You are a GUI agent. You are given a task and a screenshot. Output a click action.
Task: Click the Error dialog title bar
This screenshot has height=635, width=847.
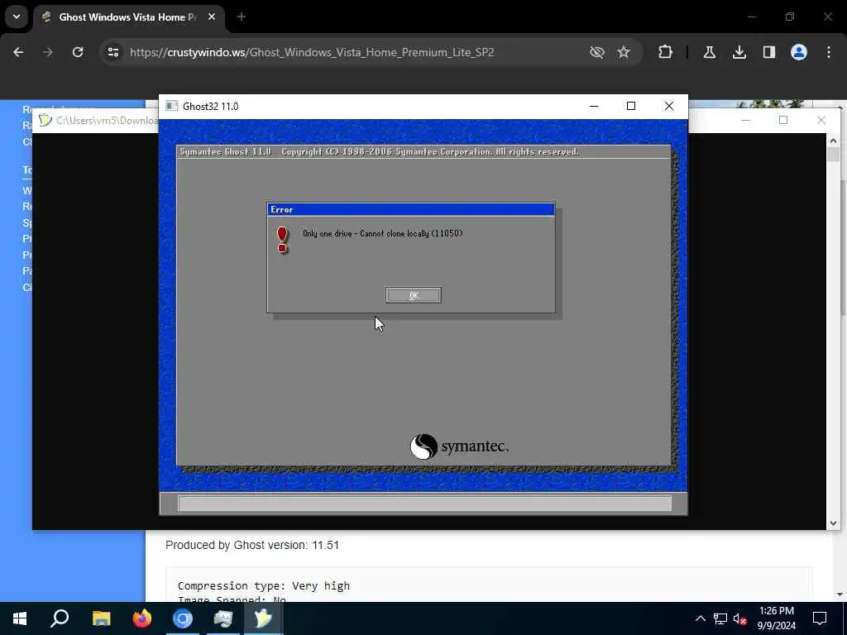click(410, 209)
